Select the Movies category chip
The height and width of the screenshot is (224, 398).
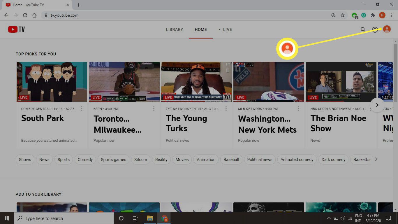click(182, 160)
